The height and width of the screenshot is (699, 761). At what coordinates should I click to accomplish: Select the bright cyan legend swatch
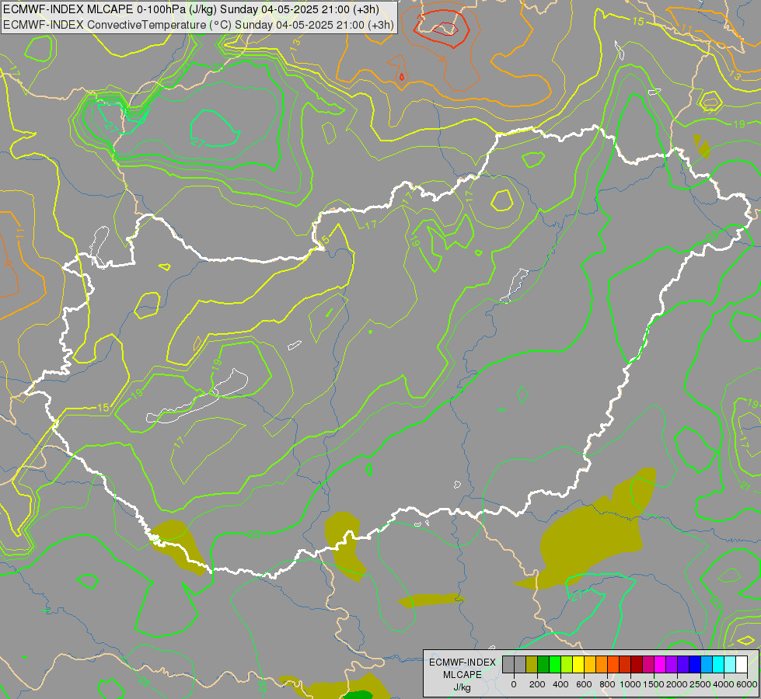[719, 664]
